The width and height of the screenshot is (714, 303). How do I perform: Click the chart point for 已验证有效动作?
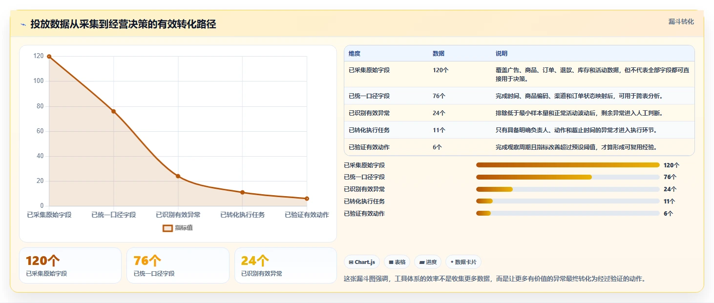pyautogui.click(x=307, y=199)
